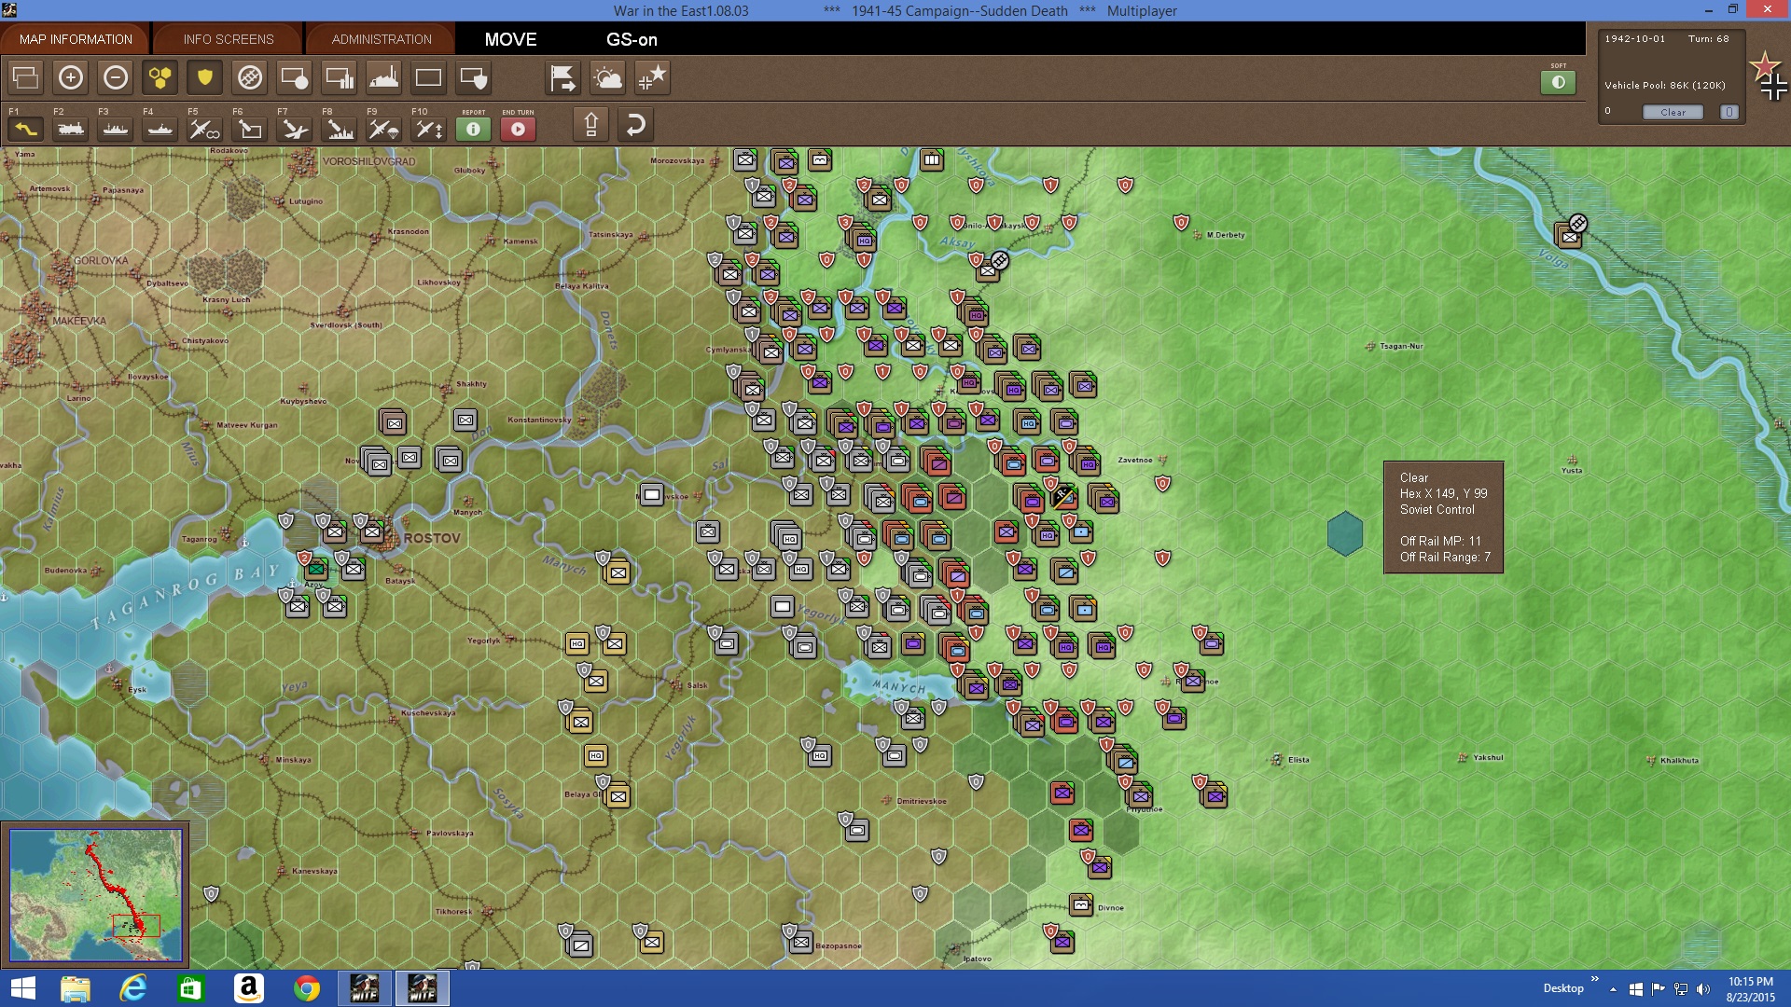Zoom out with the minus circle icon
Viewport: 1791px width, 1007px height.
point(116,77)
